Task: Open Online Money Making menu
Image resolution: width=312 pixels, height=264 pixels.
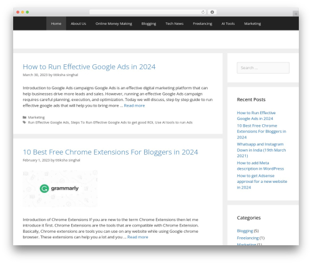Action: 114,24
